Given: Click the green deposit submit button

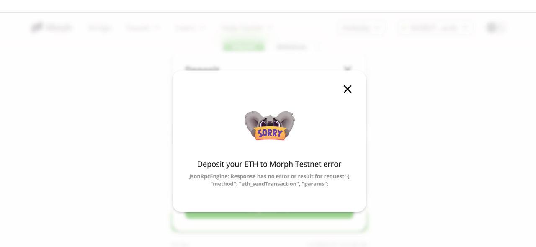Looking at the screenshot, I should 269,214.
